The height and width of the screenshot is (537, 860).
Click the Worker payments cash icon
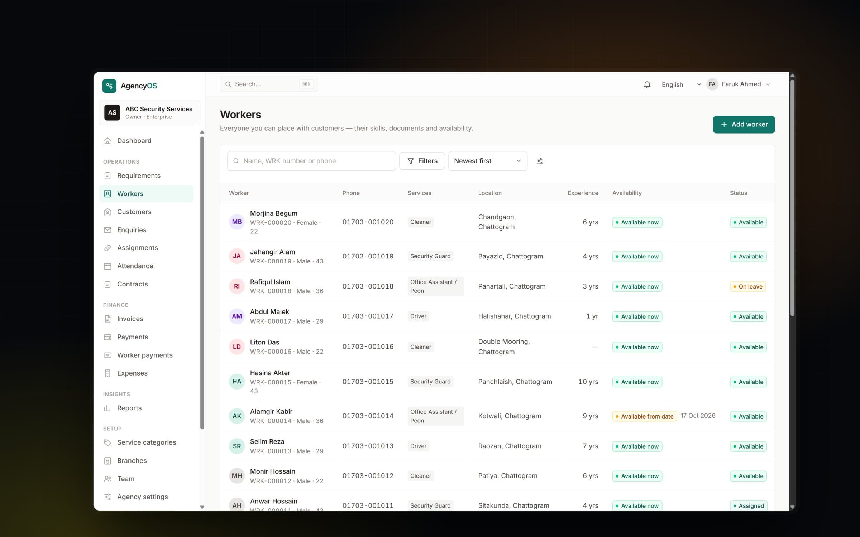pos(107,355)
